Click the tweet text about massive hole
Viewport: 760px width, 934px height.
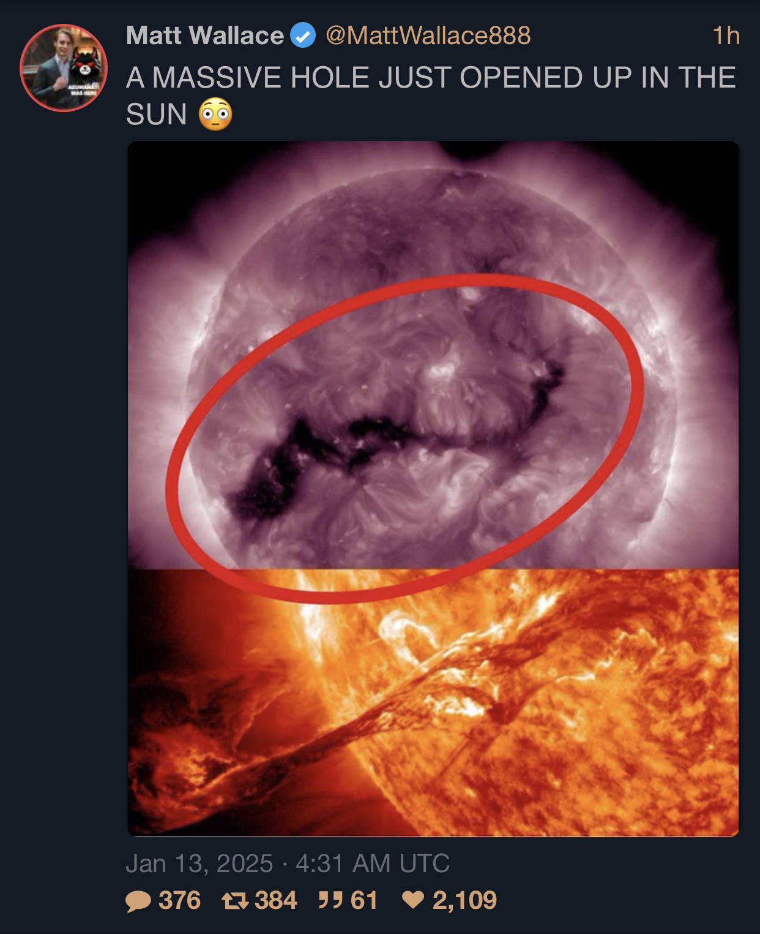pyautogui.click(x=431, y=96)
